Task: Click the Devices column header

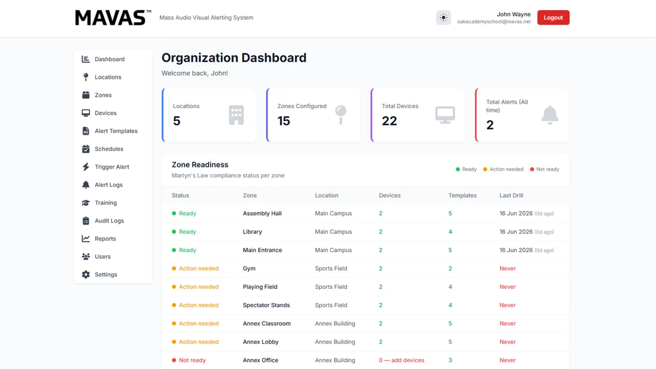Action: click(x=390, y=196)
